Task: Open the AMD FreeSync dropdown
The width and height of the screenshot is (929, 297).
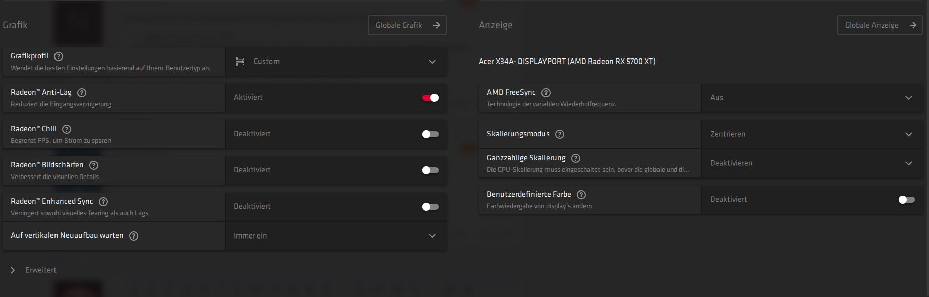Action: (812, 98)
